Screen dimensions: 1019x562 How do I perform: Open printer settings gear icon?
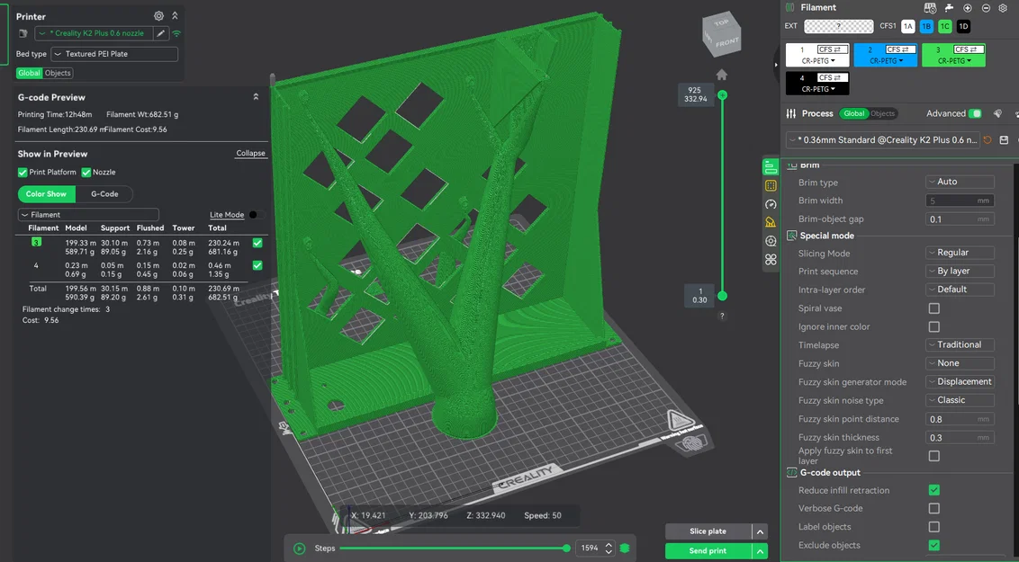click(x=158, y=15)
